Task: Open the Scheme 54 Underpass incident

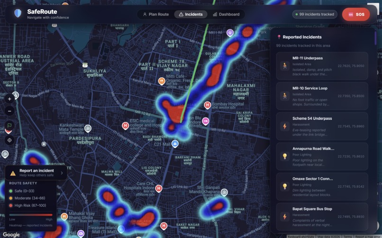Action: (322, 126)
